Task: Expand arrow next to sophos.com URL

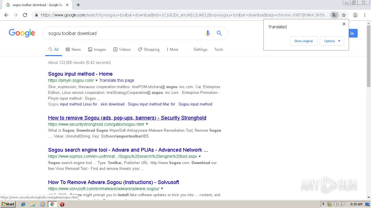Action: pos(200,156)
